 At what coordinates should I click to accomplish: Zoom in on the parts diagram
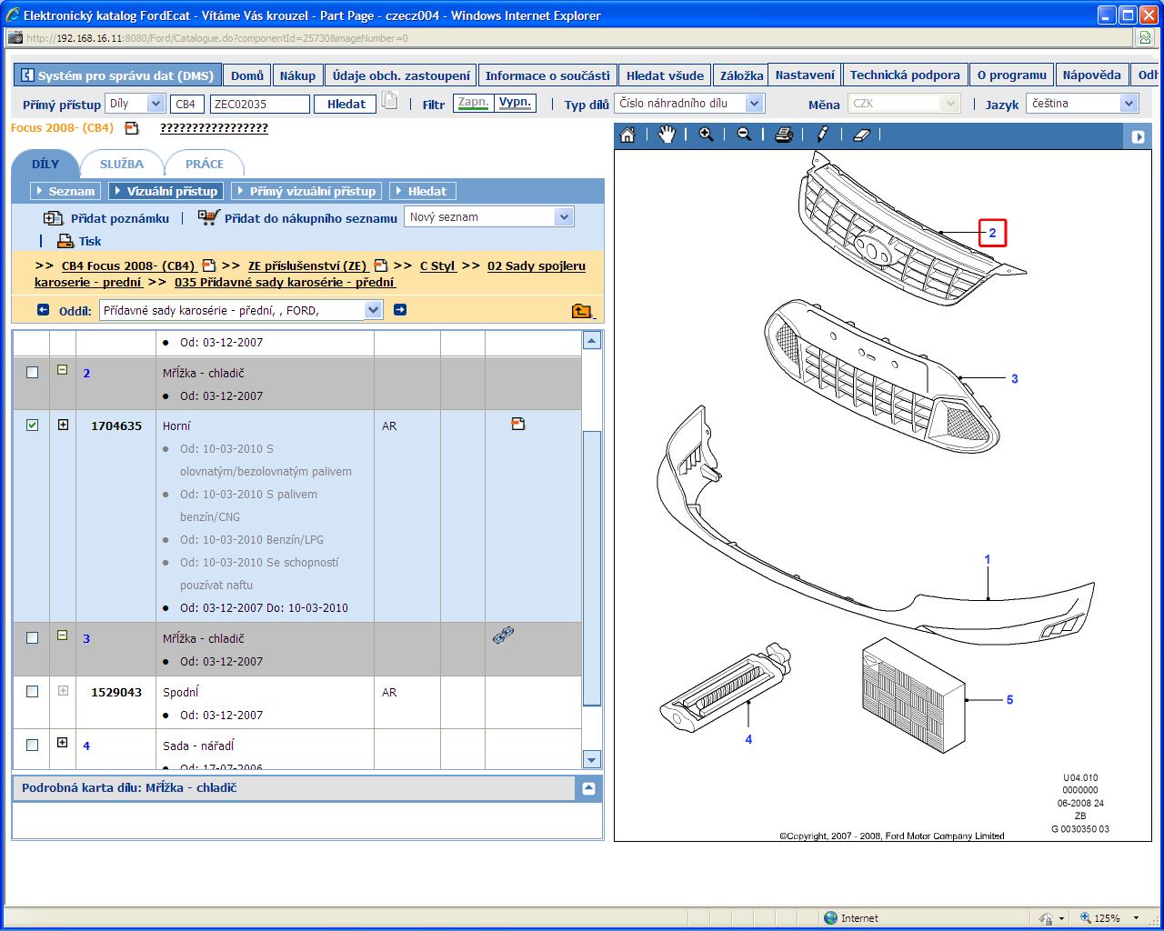point(706,135)
